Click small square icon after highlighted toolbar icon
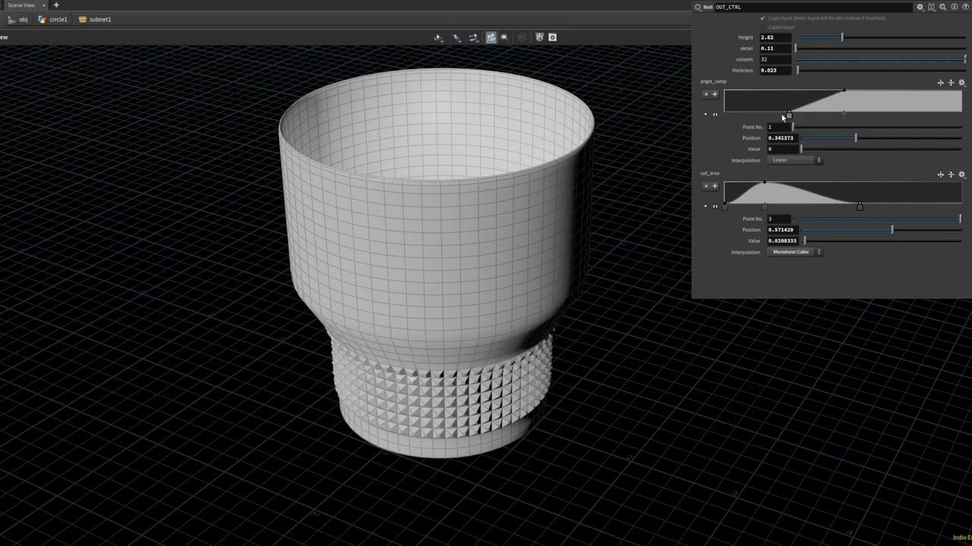This screenshot has width=972, height=546. 504,37
